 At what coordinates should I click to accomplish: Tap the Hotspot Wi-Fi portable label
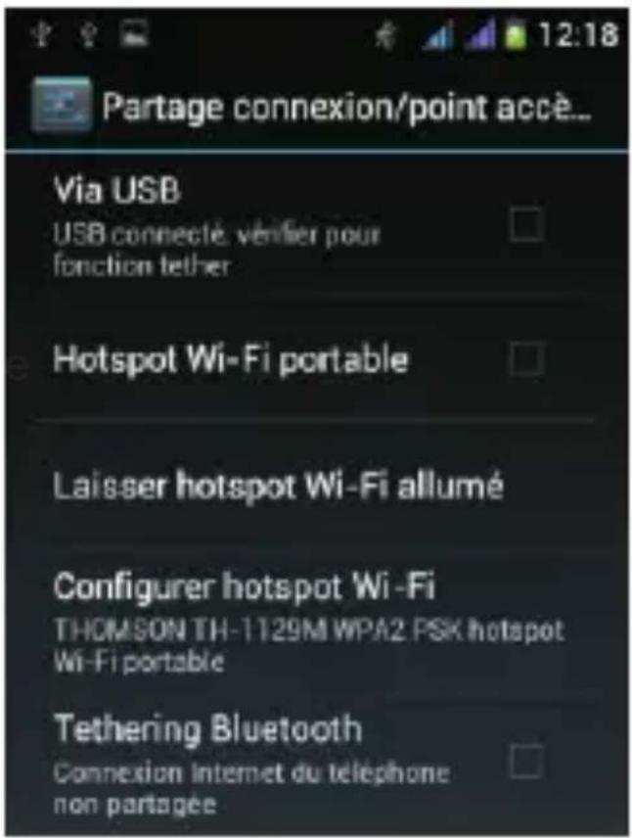(x=231, y=359)
